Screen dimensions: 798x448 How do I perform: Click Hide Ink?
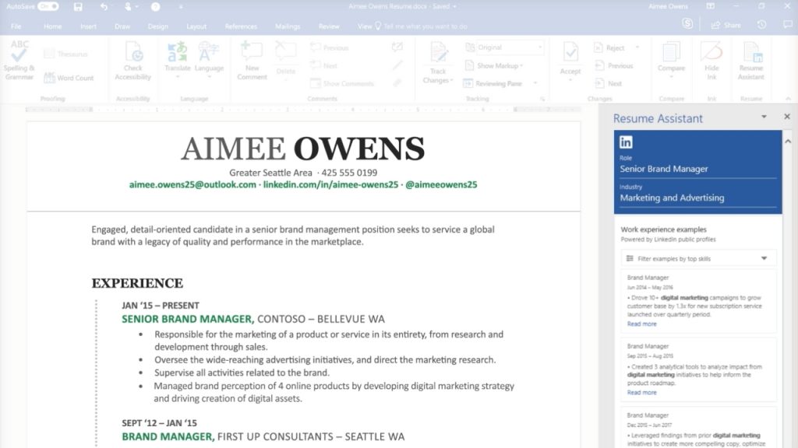point(711,61)
